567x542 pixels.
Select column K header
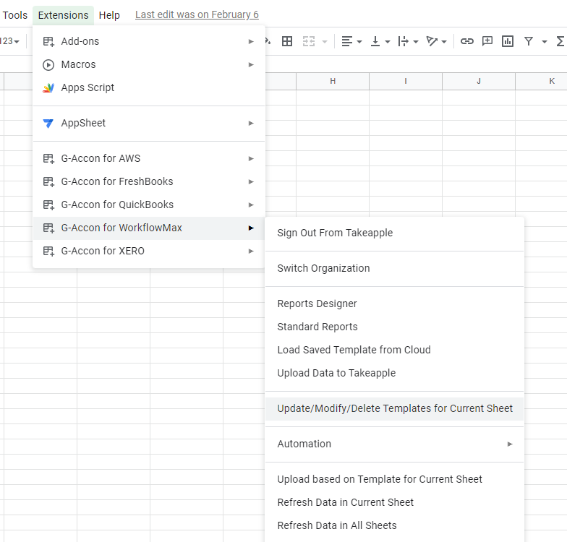click(541, 81)
